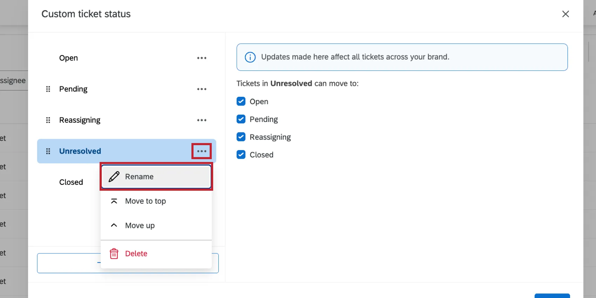Uncheck the Open transition checkbox
Screen dimensions: 596x298
241,101
